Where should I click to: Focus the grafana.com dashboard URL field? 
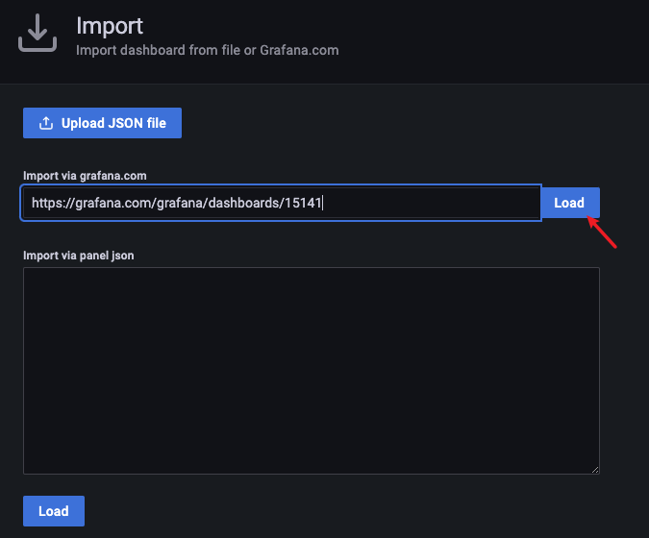(281, 203)
